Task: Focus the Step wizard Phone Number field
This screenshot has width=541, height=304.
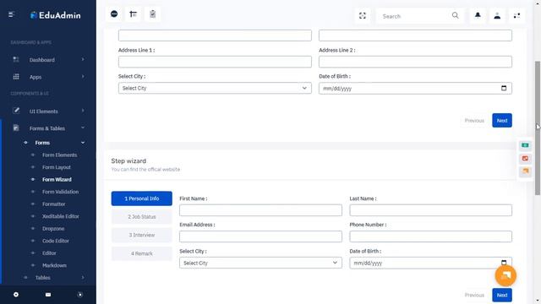Action: [430, 236]
